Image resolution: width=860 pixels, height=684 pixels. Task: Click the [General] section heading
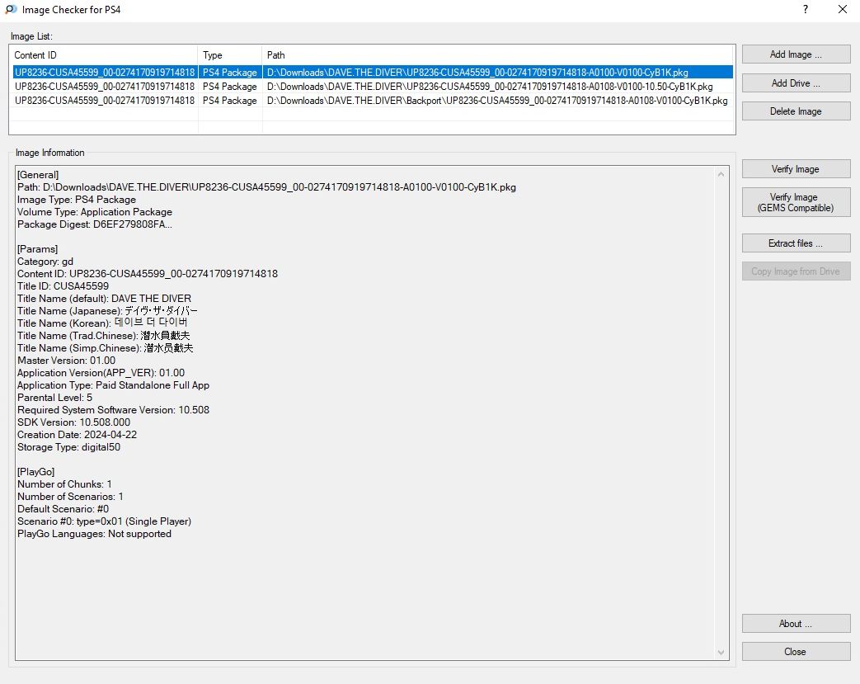tap(38, 175)
